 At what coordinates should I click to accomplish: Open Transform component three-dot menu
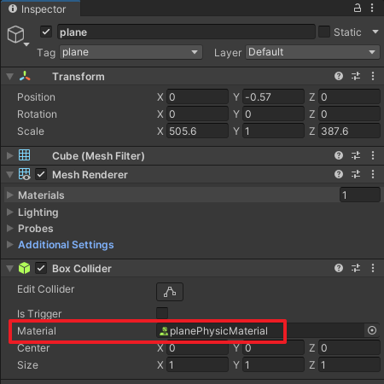pos(373,76)
